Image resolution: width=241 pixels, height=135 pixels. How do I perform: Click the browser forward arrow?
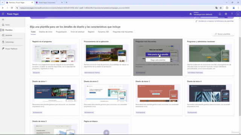point(7,8)
